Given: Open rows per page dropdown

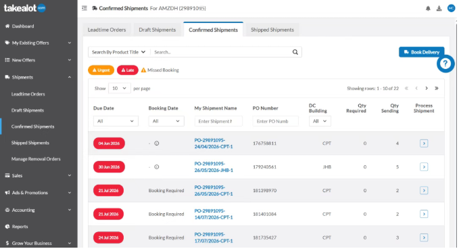Looking at the screenshot, I should [119, 89].
